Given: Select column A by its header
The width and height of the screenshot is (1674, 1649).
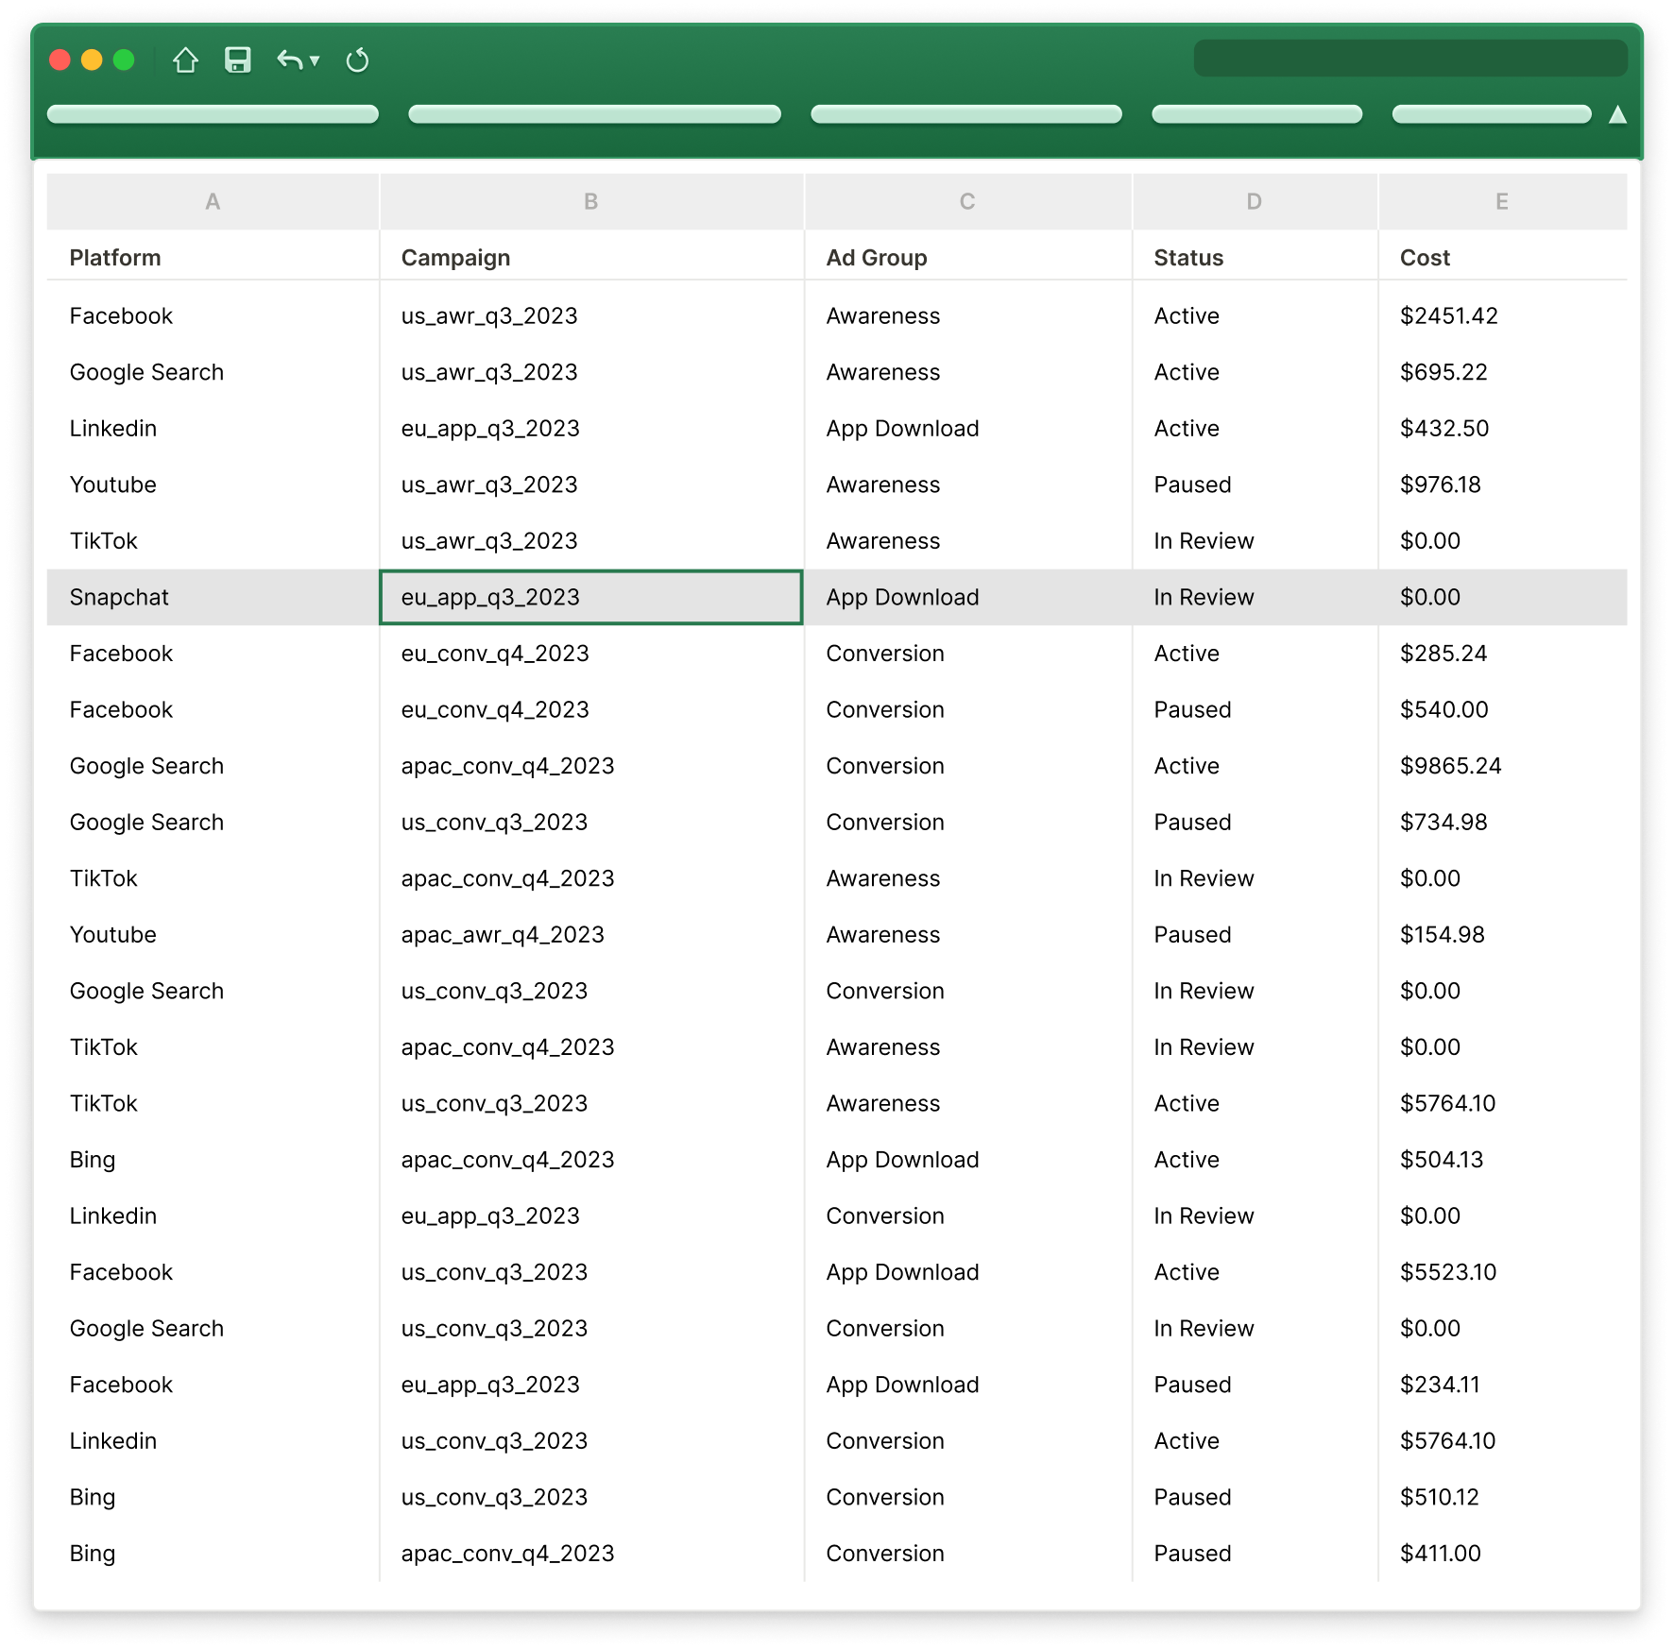Looking at the screenshot, I should pos(212,201).
